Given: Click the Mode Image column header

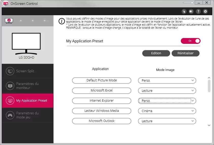Looking at the screenshot, I should click(165, 70).
